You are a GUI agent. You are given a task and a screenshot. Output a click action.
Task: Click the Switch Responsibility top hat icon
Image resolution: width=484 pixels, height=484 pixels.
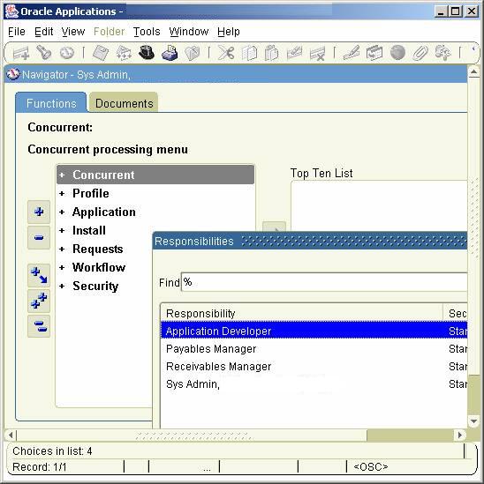click(147, 53)
